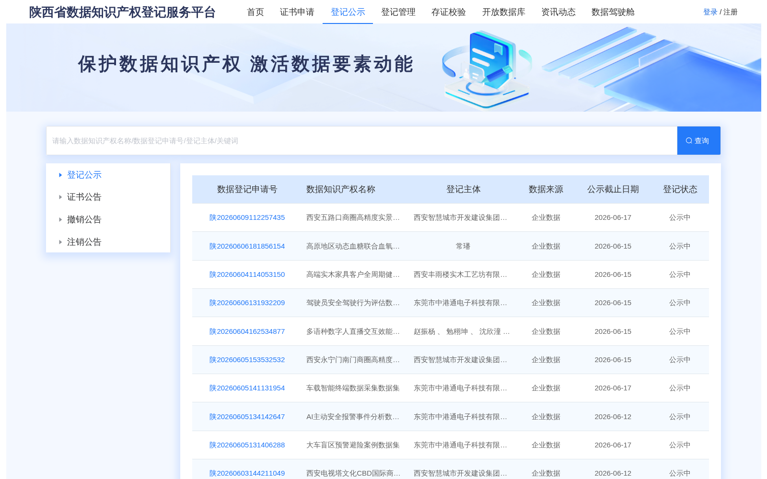
Task: Open record 陕20260606131932209
Action: point(247,303)
